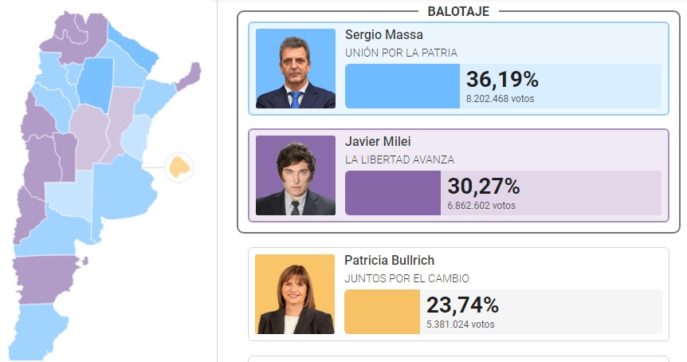Click the purple Jujuy-Salta region at the map's top
This screenshot has height=362, width=687.
(x=74, y=39)
